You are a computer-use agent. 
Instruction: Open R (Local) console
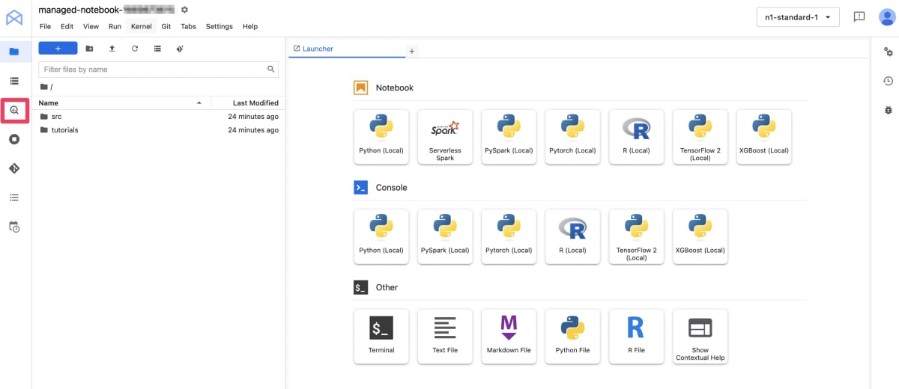click(x=572, y=236)
